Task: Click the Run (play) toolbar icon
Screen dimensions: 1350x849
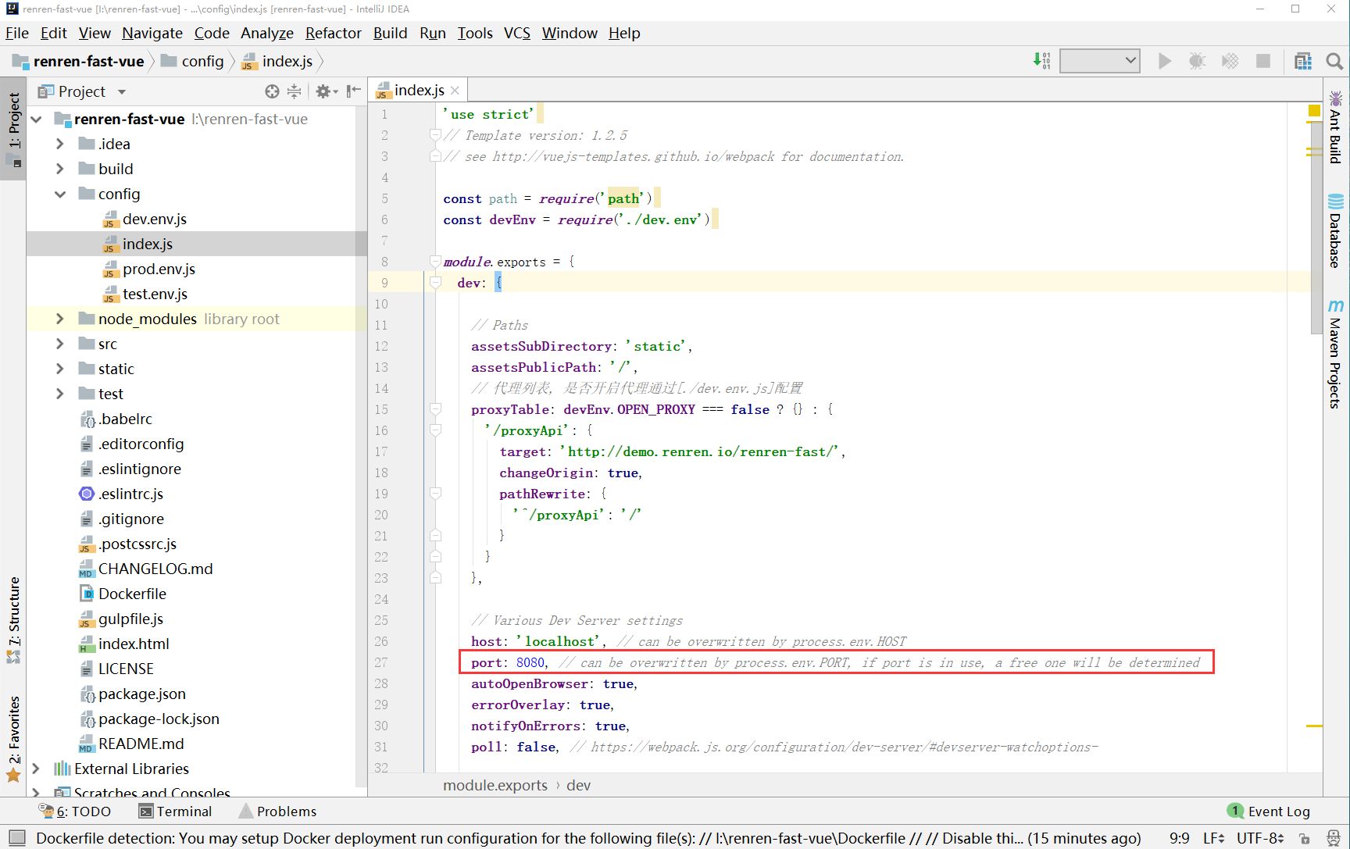Action: 1164,61
